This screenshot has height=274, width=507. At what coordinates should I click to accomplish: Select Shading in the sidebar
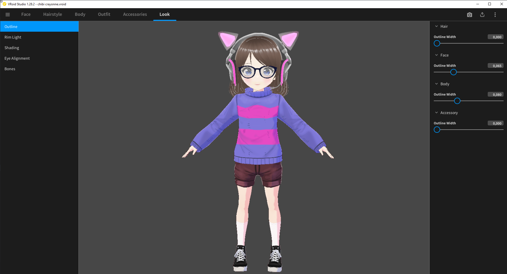(x=12, y=48)
